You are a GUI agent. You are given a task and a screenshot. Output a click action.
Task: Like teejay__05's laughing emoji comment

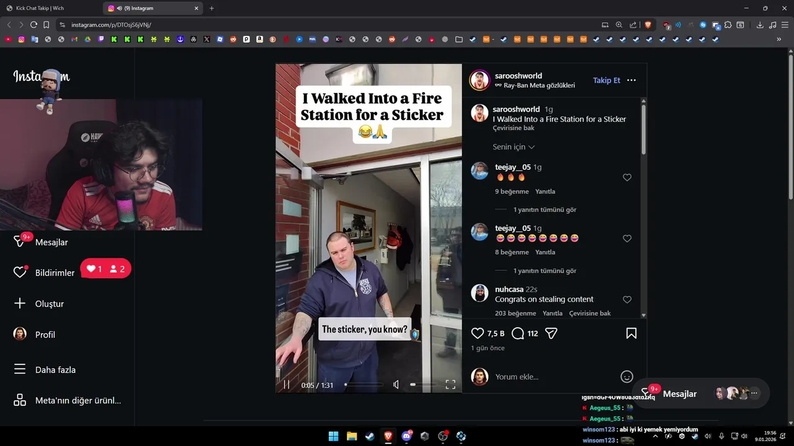tap(627, 238)
